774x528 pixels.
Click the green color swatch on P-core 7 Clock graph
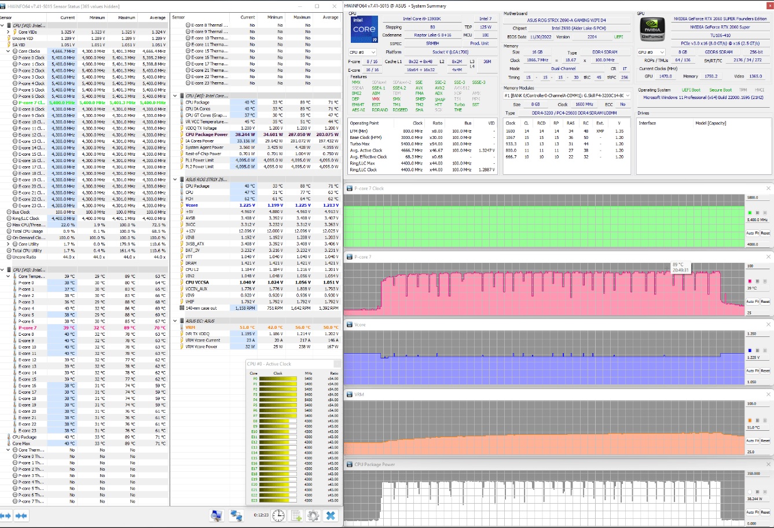pyautogui.click(x=750, y=213)
